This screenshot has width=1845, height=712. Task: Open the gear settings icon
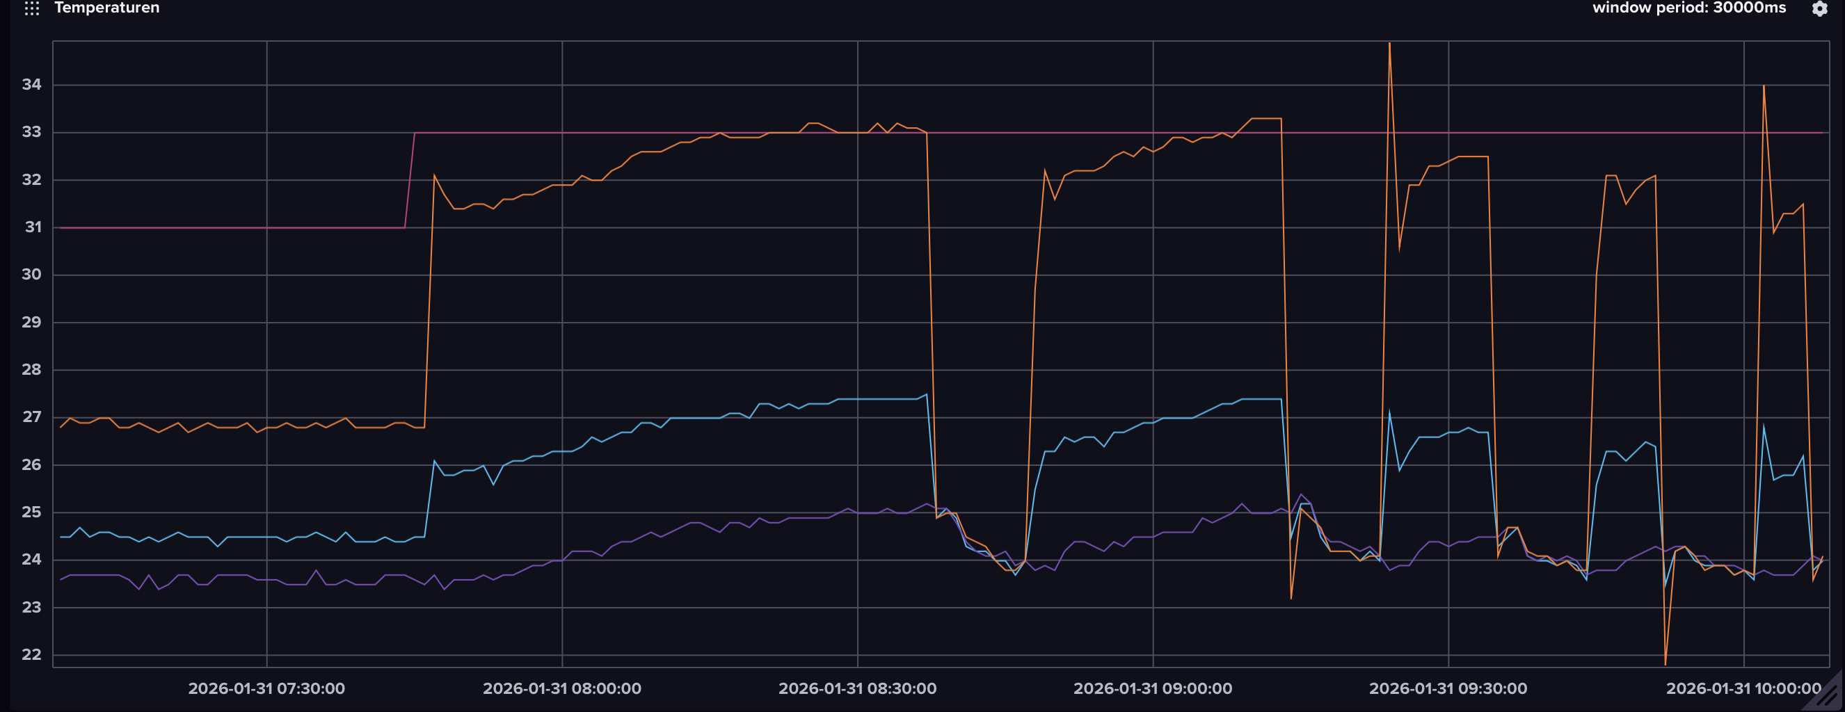pyautogui.click(x=1819, y=8)
